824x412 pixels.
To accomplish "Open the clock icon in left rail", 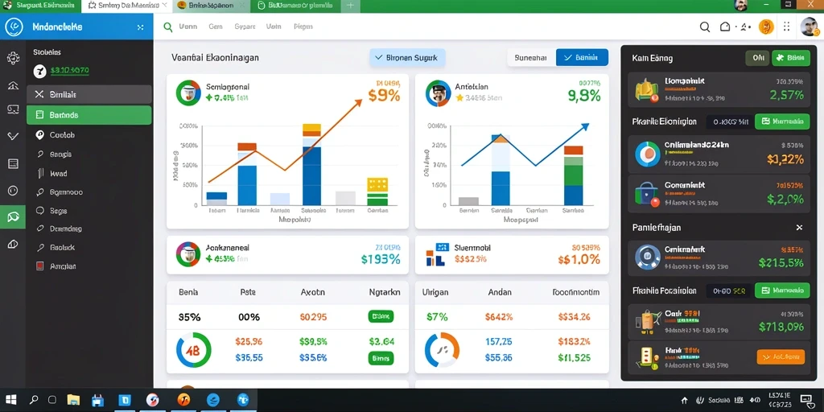I will coord(13,190).
